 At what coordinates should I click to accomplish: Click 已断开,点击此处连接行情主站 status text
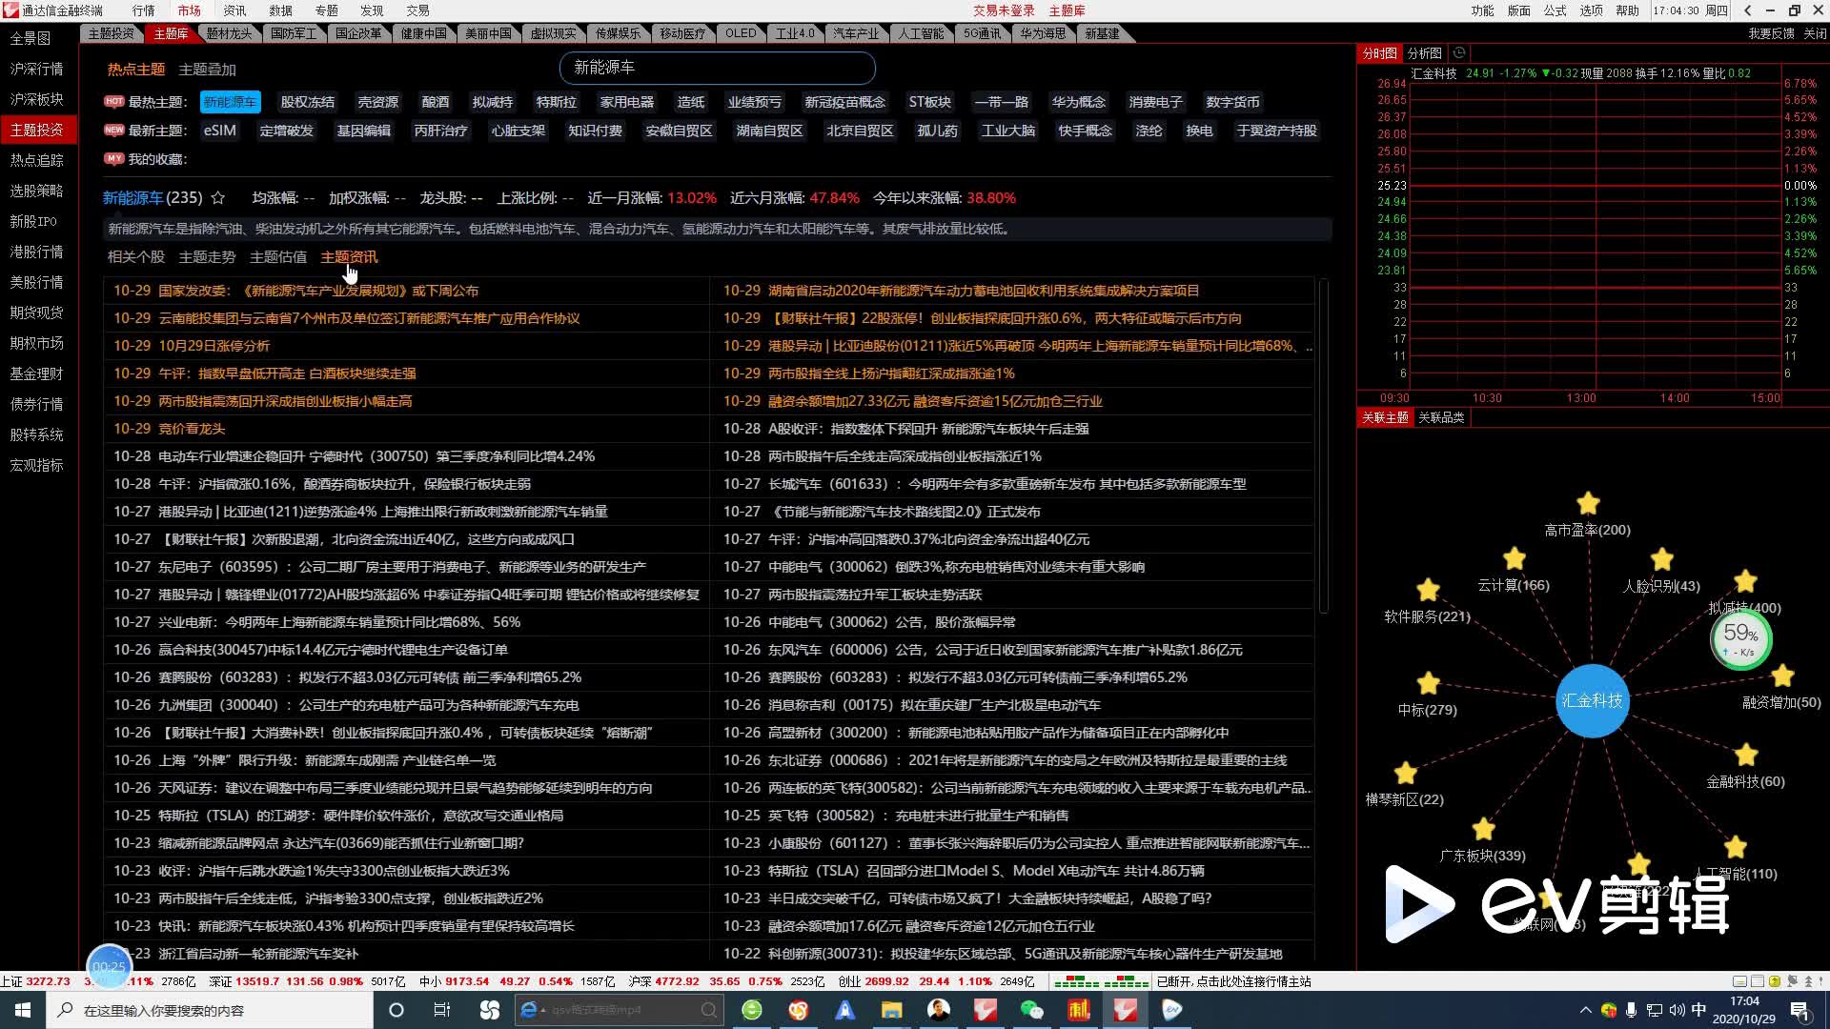pos(1233,981)
